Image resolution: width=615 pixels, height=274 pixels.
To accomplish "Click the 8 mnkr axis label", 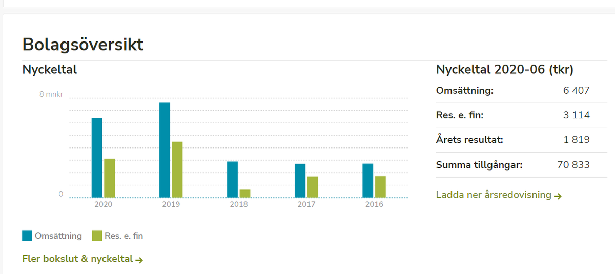I will click(x=51, y=94).
